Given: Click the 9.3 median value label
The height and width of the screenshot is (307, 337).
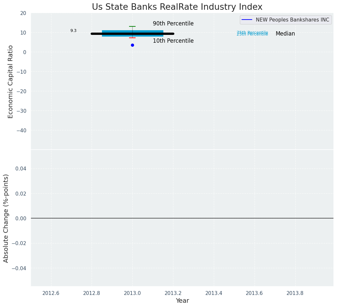Looking at the screenshot, I should tap(73, 31).
